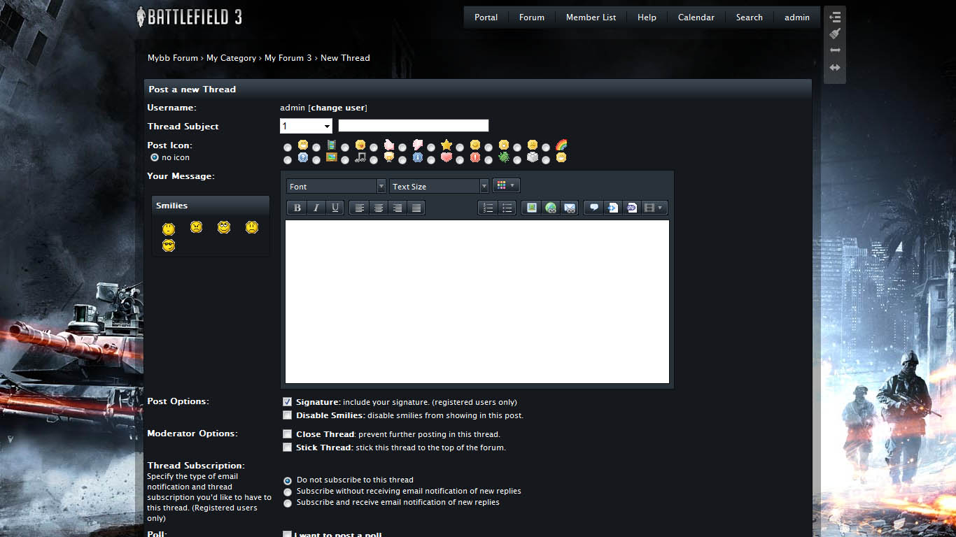Open the font color picker

[506, 186]
